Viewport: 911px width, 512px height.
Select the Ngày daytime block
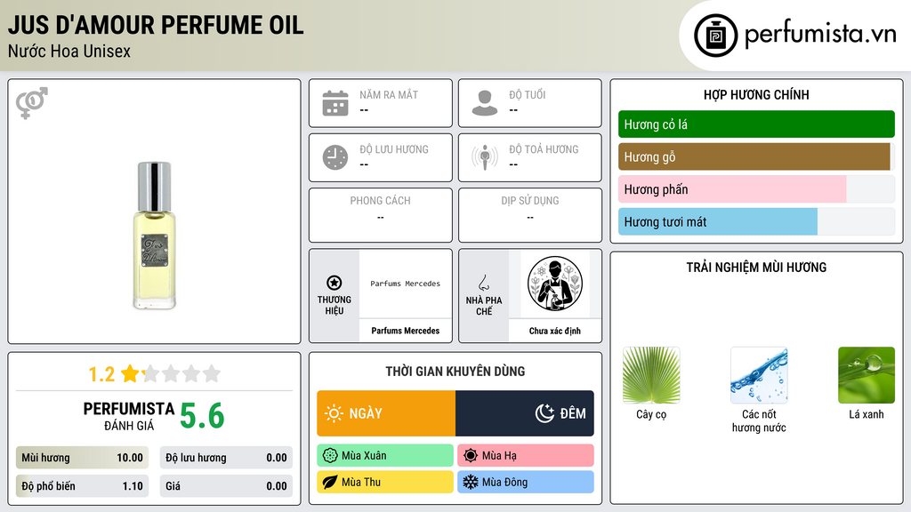(x=386, y=413)
